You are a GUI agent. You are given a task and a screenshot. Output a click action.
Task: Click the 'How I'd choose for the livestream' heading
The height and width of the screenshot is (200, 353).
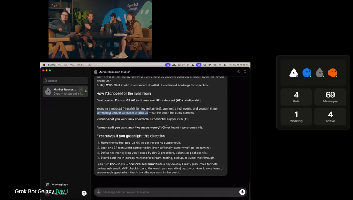tap(124, 93)
